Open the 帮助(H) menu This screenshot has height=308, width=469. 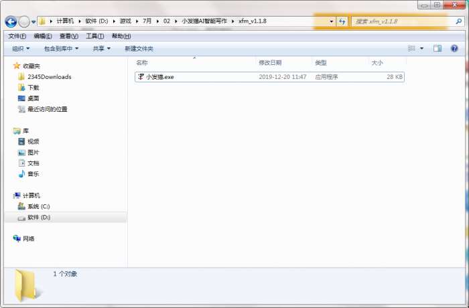121,36
